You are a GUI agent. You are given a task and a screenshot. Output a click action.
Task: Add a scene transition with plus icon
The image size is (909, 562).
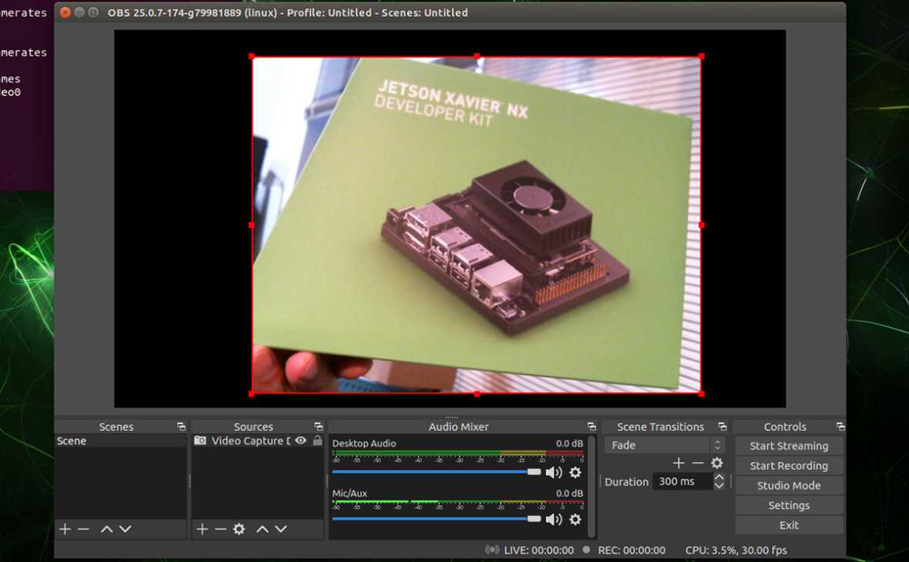[x=678, y=463]
